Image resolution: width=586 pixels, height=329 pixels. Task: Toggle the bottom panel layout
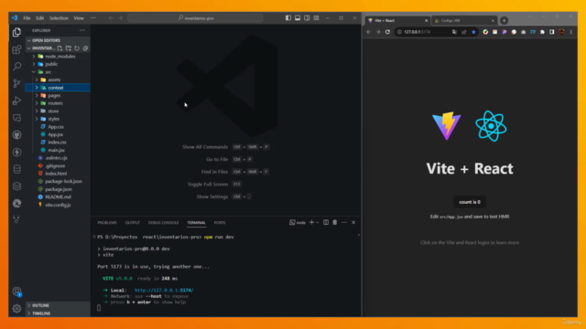[x=298, y=18]
